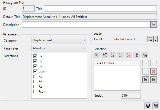Open the Category dropdown showing Displacement
This screenshot has width=160, height=110.
click(59, 40)
